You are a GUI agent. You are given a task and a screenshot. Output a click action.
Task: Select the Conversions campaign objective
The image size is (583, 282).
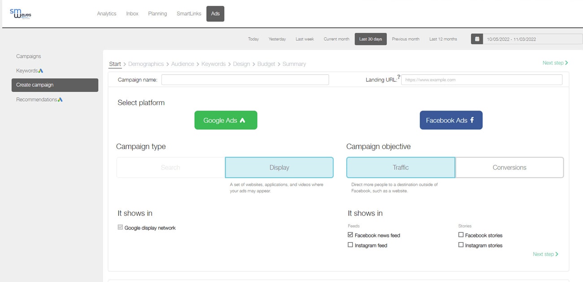pyautogui.click(x=509, y=167)
